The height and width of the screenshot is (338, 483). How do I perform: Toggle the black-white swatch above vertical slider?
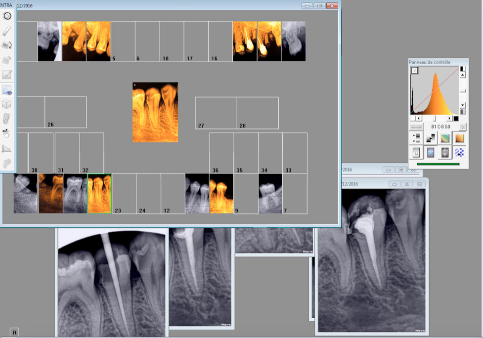462,69
